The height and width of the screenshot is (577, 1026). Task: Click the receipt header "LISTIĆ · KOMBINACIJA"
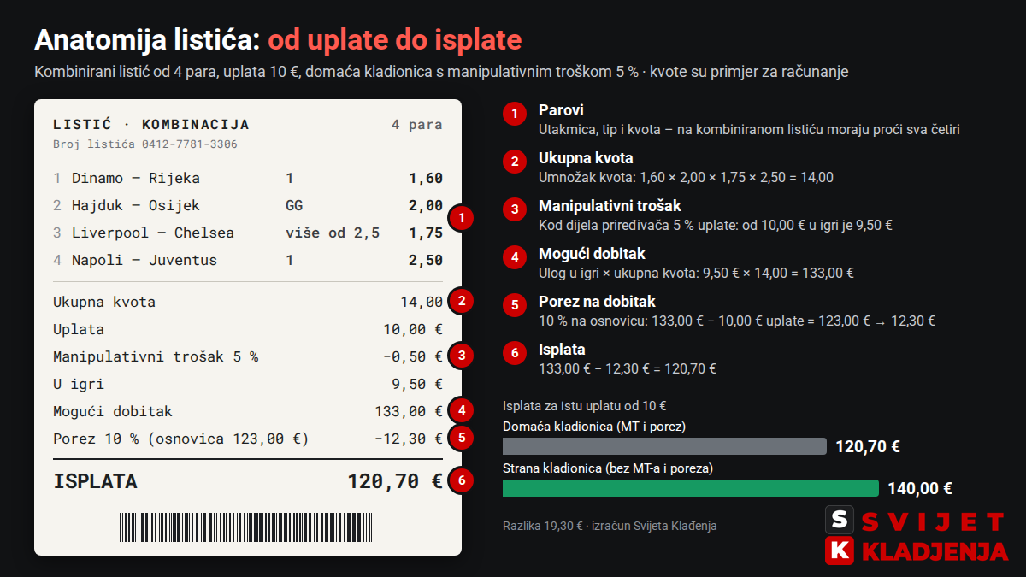151,125
